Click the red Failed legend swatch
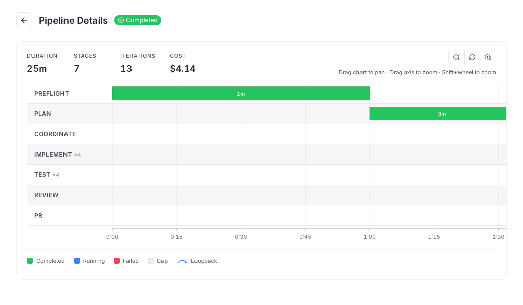The height and width of the screenshot is (305, 523). [117, 261]
